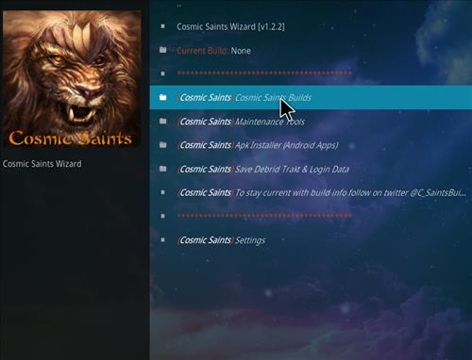Screen dimensions: 472x360
Task: Click bullet icon beside Wizard v1.2.2 title
Action: (x=162, y=26)
